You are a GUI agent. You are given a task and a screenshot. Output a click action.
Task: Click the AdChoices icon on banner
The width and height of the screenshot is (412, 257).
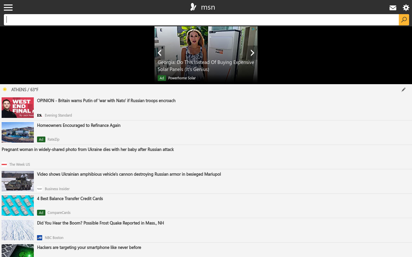click(x=254, y=29)
